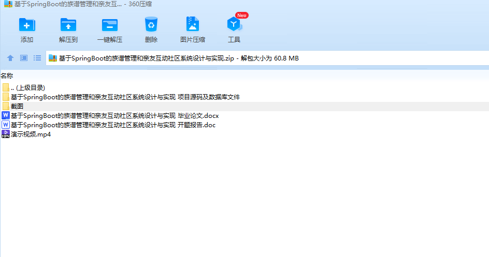The width and height of the screenshot is (489, 257).
Task: Click the Word icon of 毕业论文.docx
Action: (x=6, y=115)
